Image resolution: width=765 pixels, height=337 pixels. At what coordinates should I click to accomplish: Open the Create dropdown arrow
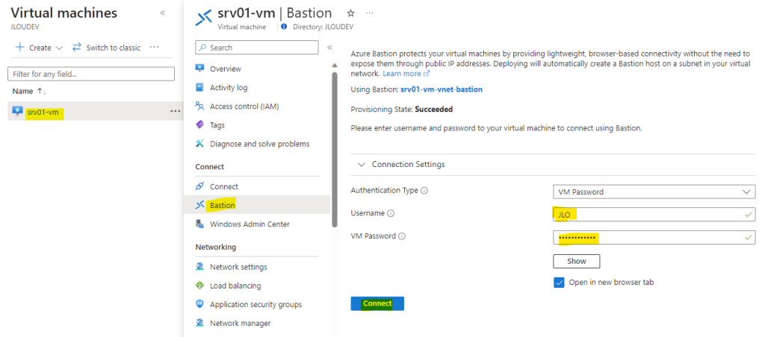(x=60, y=48)
